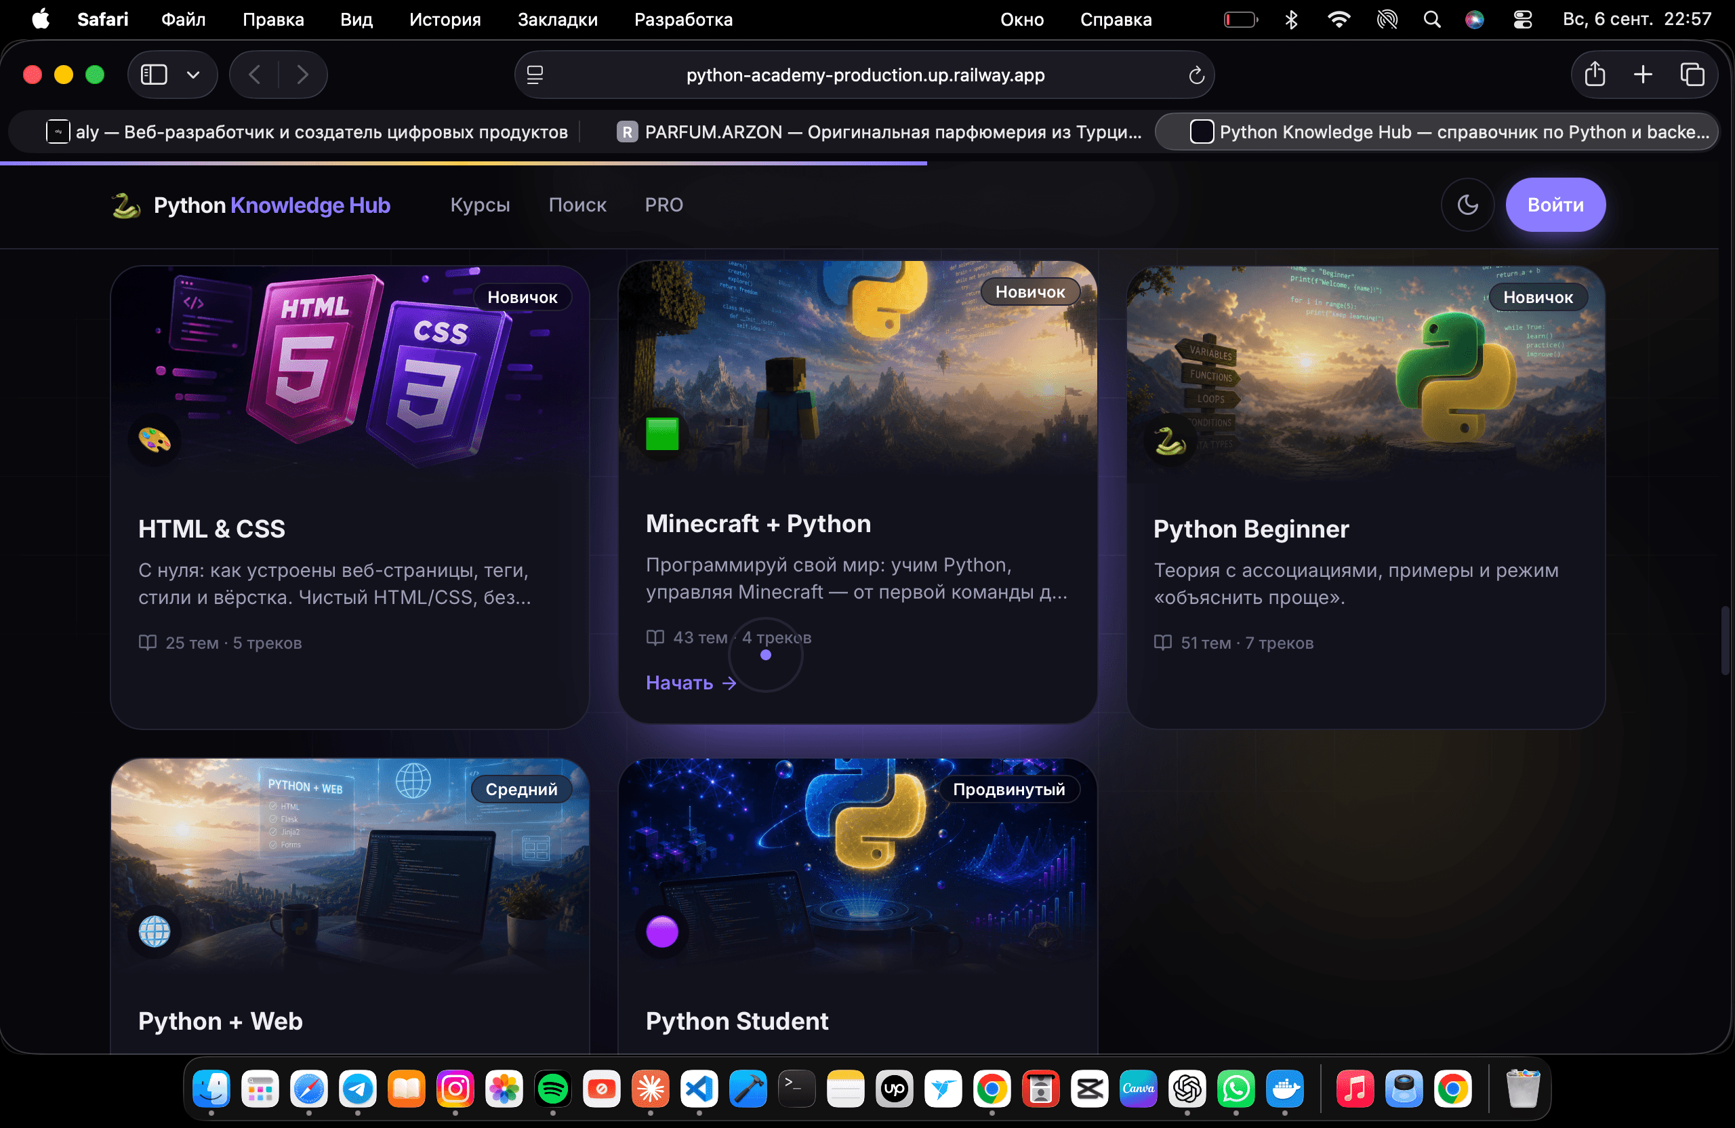Open Visual Studio Code from the Dock

699,1089
